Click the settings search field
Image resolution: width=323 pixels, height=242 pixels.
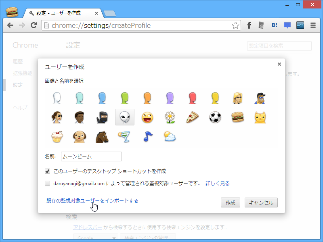click(279, 46)
